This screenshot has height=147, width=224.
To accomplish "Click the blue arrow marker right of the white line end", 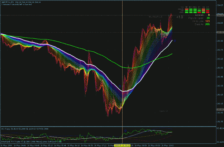I will coord(175,41).
